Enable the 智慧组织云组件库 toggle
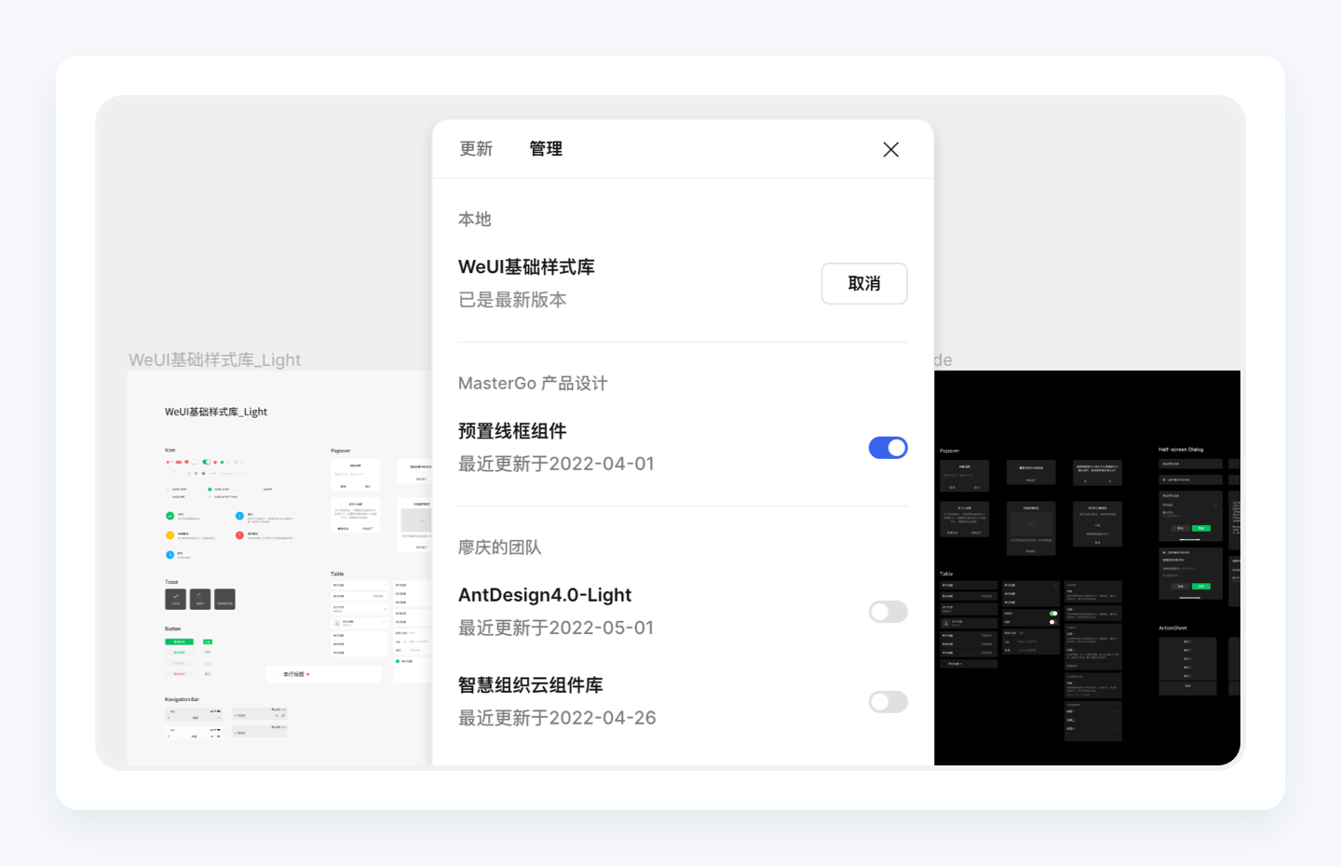Screen dimensions: 1341x866 tap(887, 701)
